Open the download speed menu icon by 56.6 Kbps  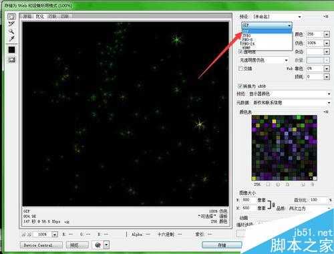(67, 222)
